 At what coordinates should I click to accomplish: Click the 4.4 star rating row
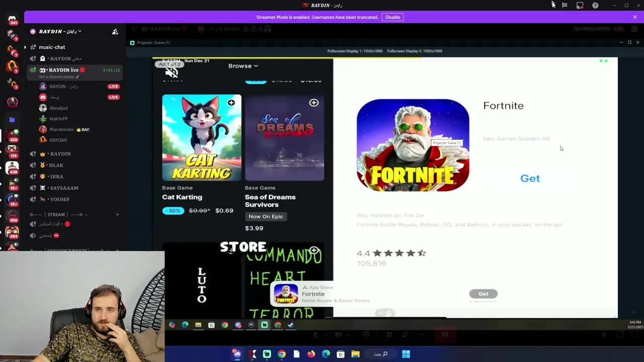tap(391, 253)
